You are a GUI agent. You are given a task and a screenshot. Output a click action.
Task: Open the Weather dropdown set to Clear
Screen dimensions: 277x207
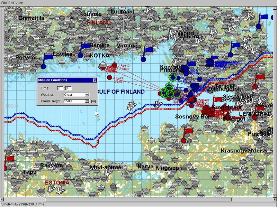(87, 95)
